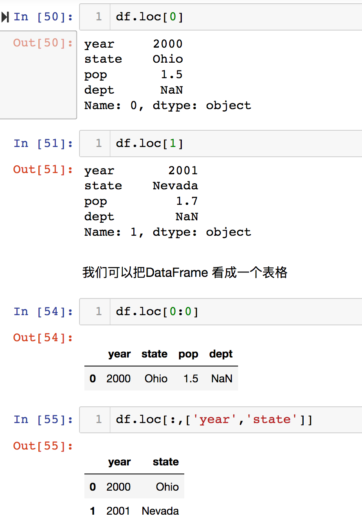This screenshot has width=362, height=522.
Task: Click the 'year 2001' line in Out[51]
Action: click(x=141, y=170)
